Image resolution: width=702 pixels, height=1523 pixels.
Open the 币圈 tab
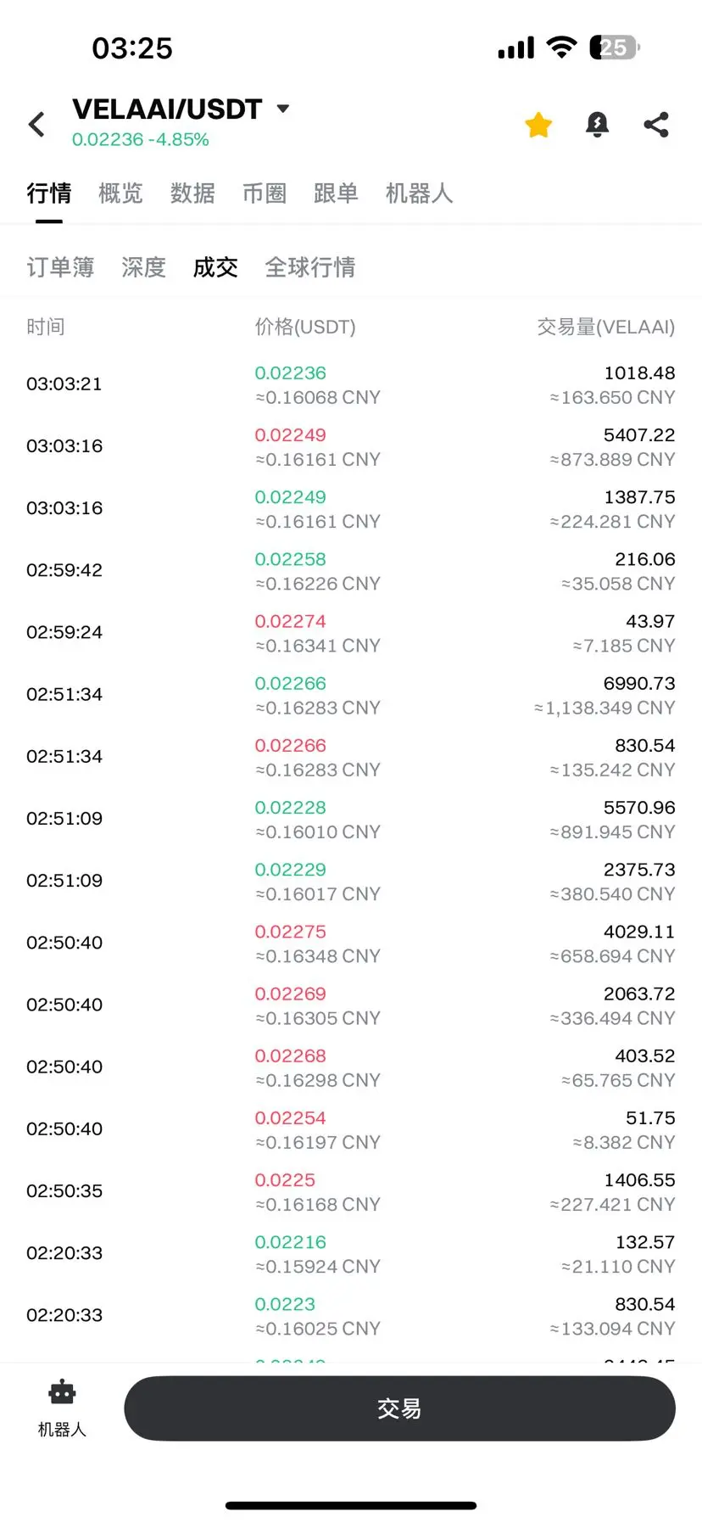coord(265,193)
